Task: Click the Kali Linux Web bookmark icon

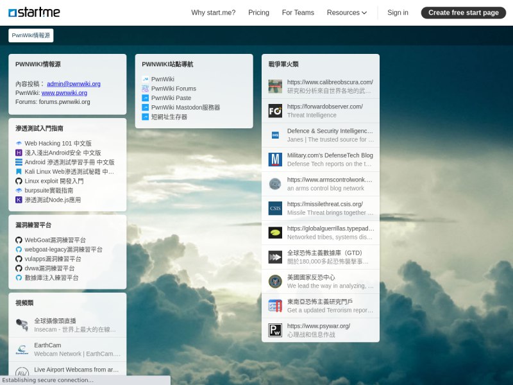Action: [19, 171]
